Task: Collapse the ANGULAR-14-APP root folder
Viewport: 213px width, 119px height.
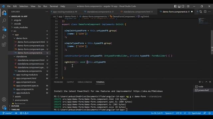Action: 19,16
